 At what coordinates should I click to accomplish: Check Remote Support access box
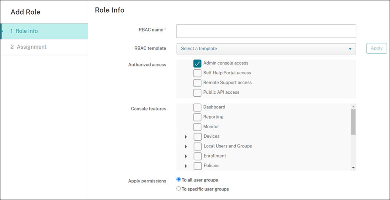click(x=197, y=83)
